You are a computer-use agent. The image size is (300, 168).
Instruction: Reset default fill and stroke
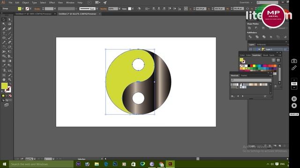tap(2, 91)
